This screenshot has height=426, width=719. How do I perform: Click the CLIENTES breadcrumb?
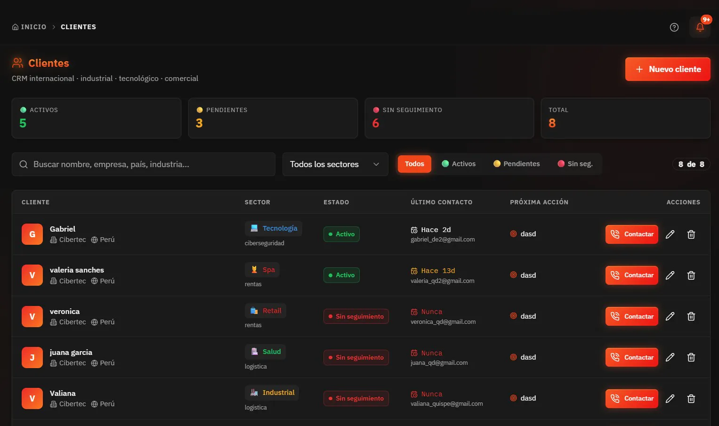pyautogui.click(x=78, y=27)
